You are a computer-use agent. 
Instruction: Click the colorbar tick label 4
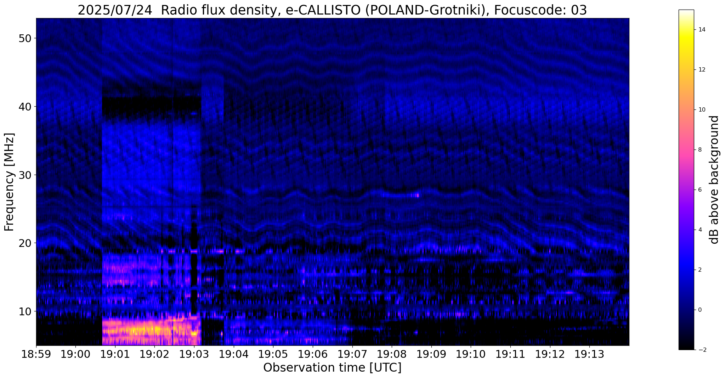point(699,230)
